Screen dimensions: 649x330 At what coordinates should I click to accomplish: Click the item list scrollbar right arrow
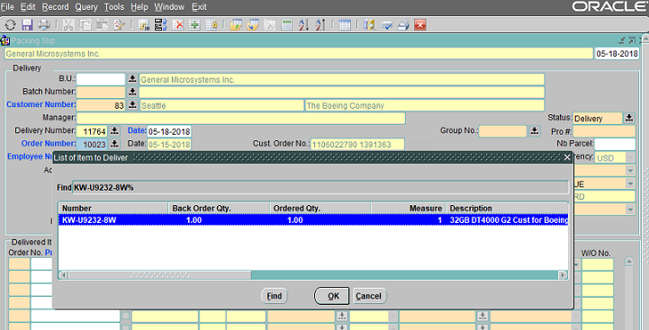coord(563,275)
